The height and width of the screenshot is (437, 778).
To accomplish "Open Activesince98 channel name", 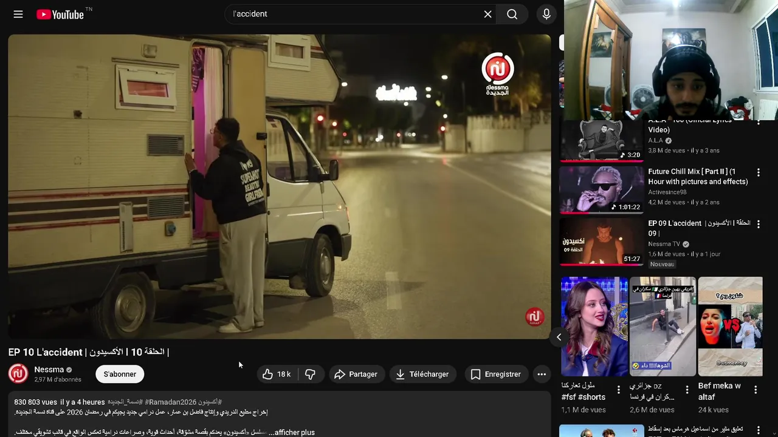I will point(667,192).
